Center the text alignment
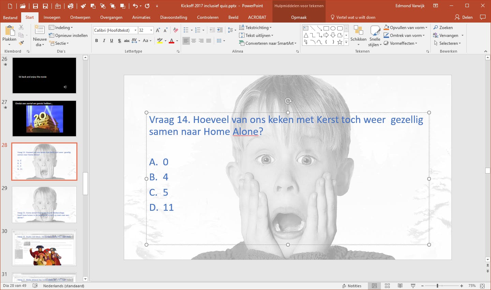The height and width of the screenshot is (290, 491). (x=193, y=41)
